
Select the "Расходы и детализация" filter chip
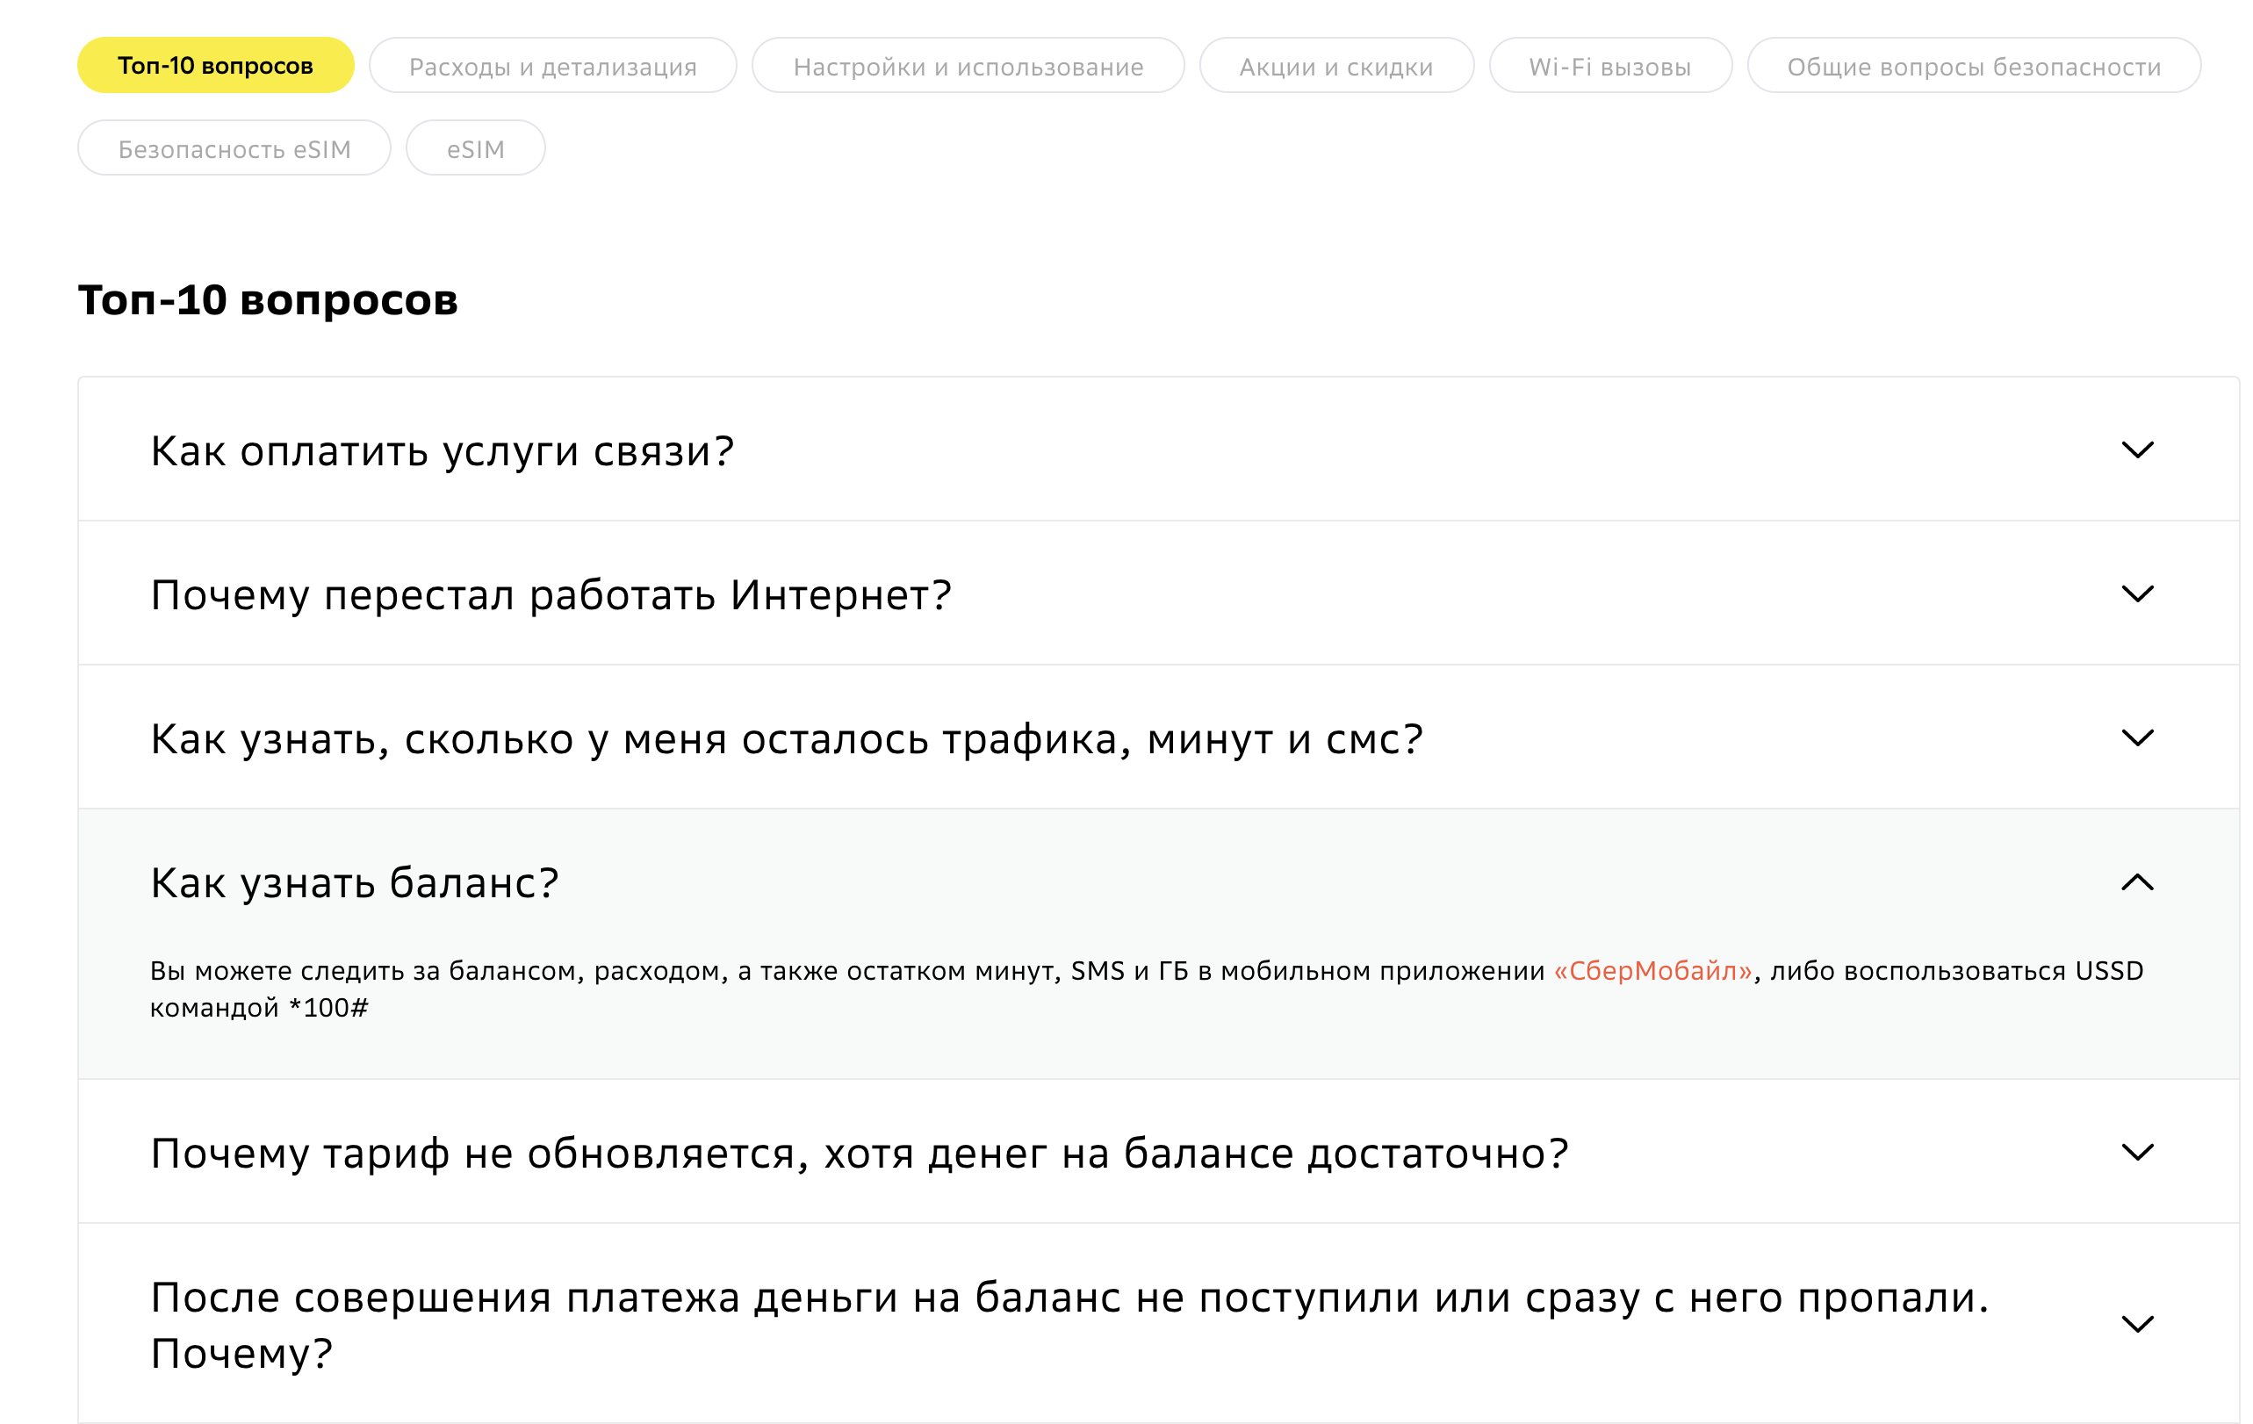click(552, 66)
